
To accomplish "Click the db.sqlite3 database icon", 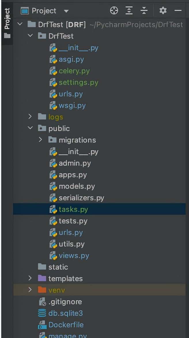I will pos(42,313).
